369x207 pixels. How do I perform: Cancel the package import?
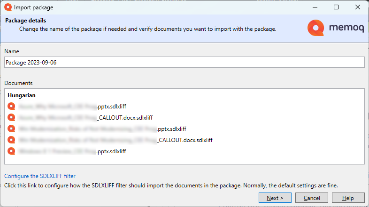click(x=312, y=198)
